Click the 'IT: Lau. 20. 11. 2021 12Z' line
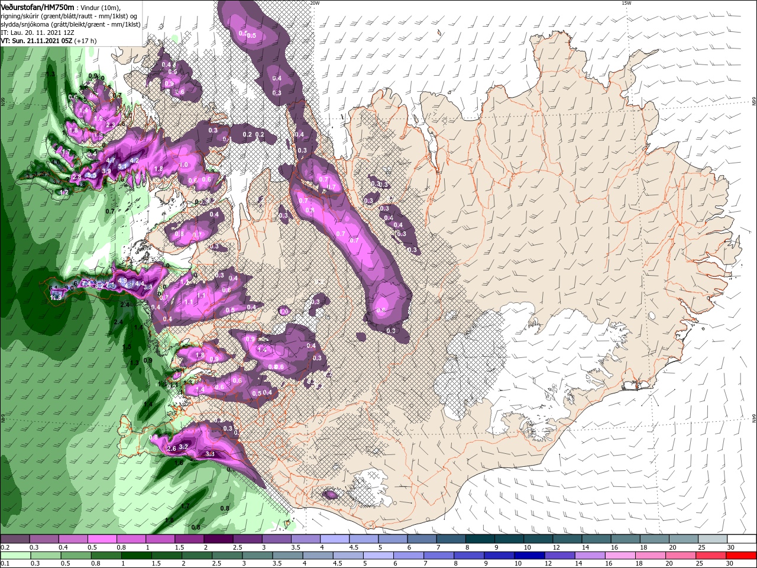The image size is (757, 568). click(x=38, y=33)
